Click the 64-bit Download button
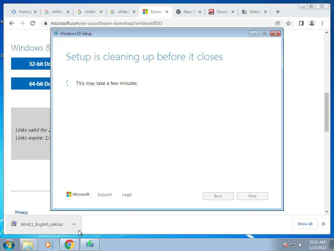The image size is (334, 251). 31,84
